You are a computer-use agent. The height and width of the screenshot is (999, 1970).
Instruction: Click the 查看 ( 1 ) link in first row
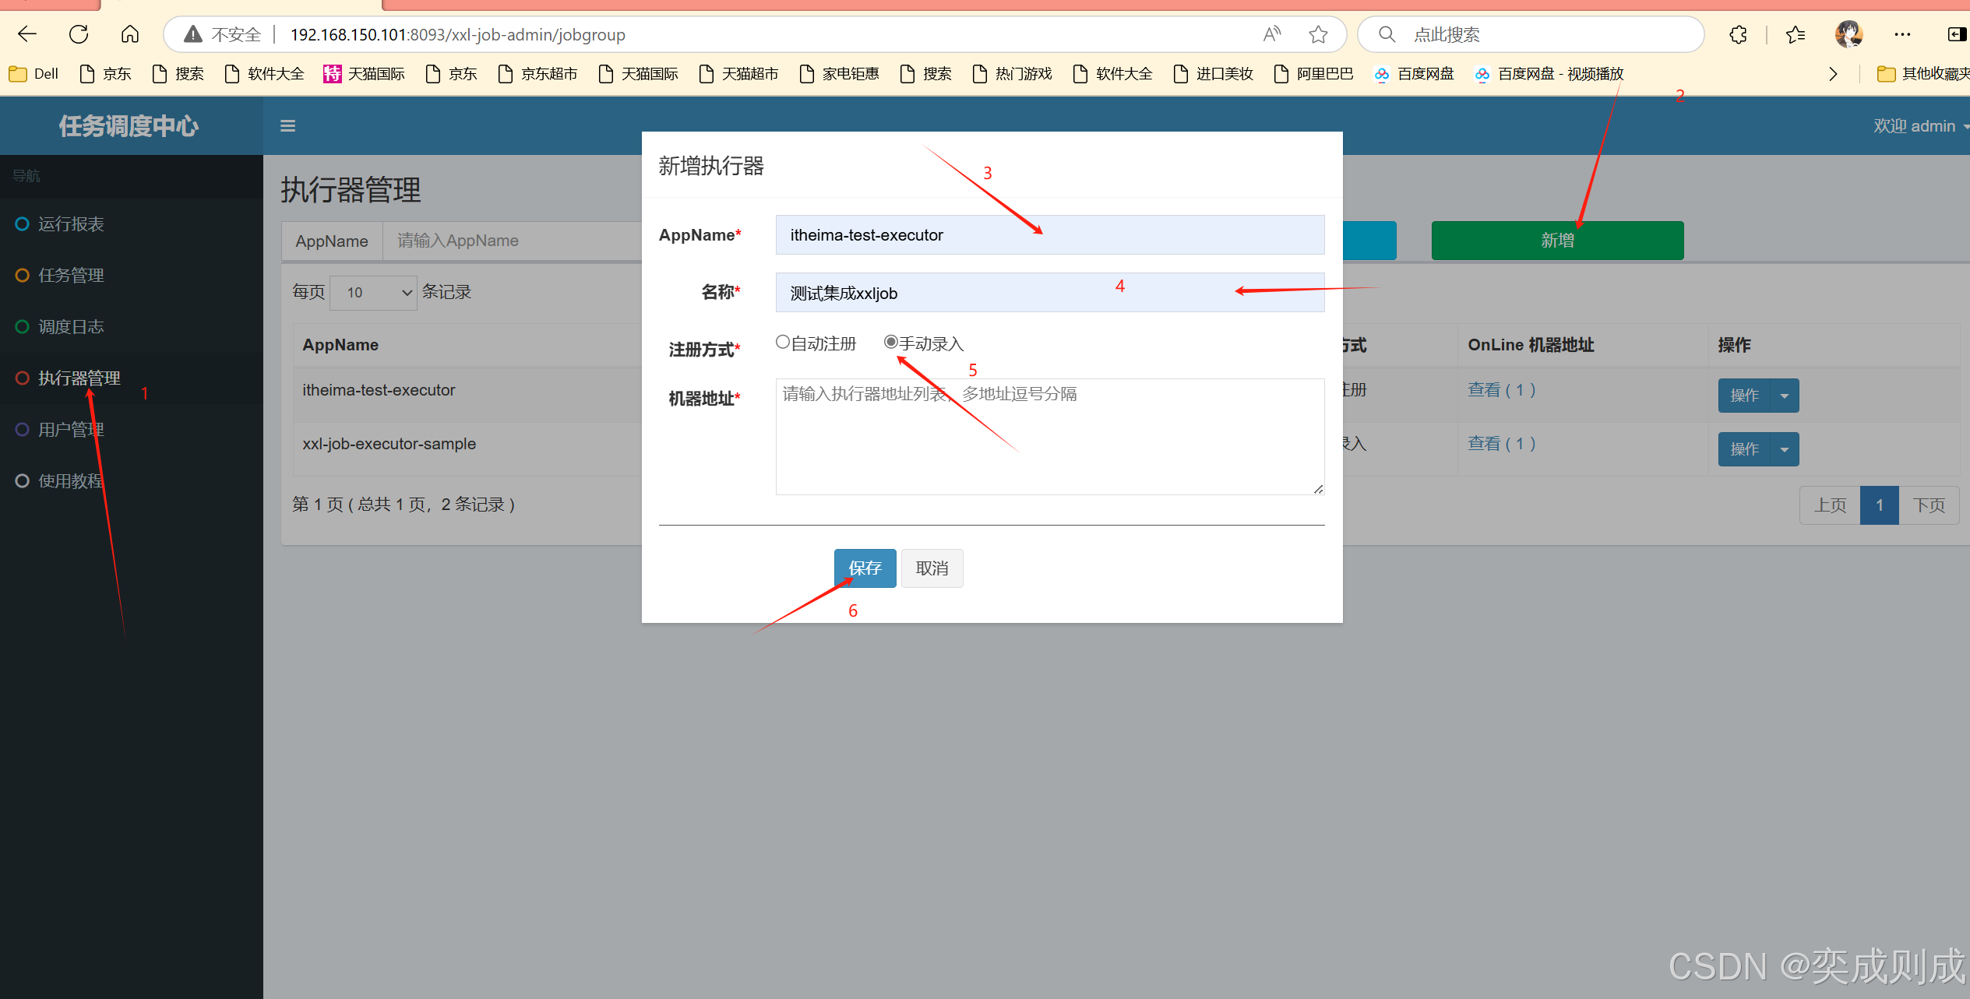point(1501,390)
